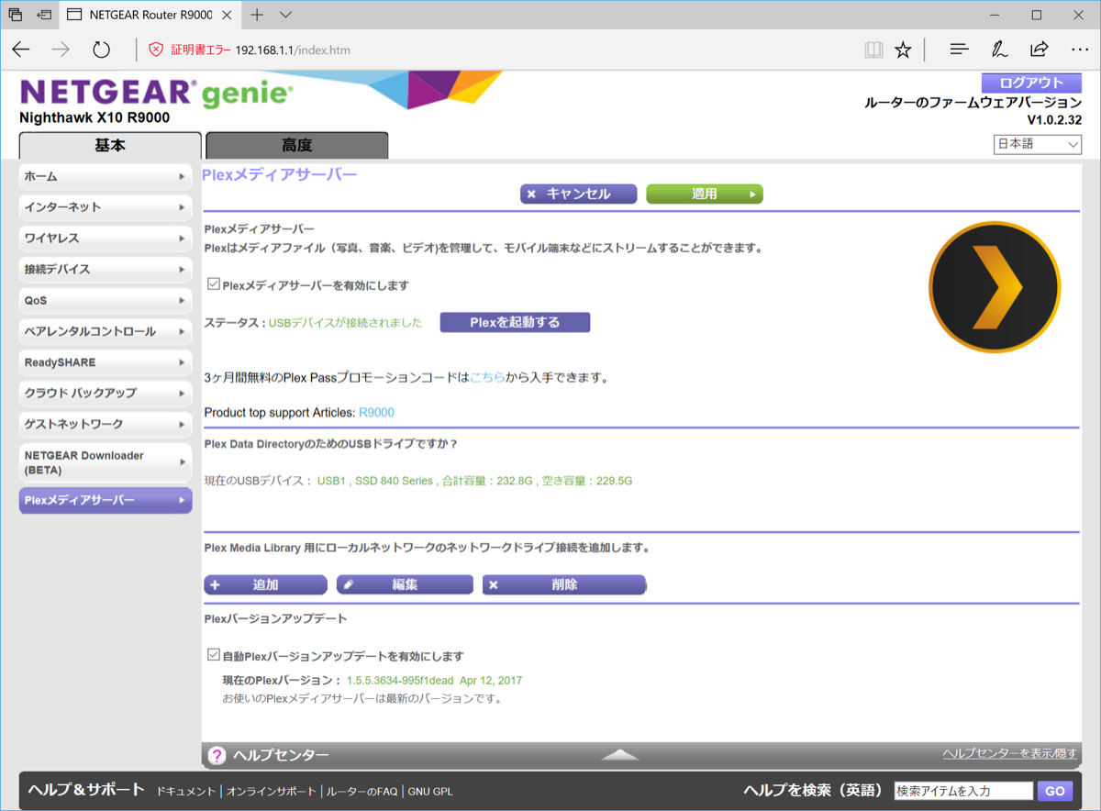Viewport: 1101px width, 811px height.
Task: Open the Edge hub lines icon
Action: (x=959, y=50)
